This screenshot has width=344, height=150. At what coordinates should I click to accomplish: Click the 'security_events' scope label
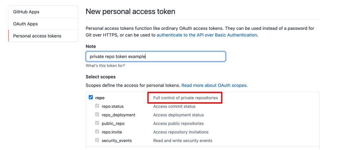coord(117,141)
